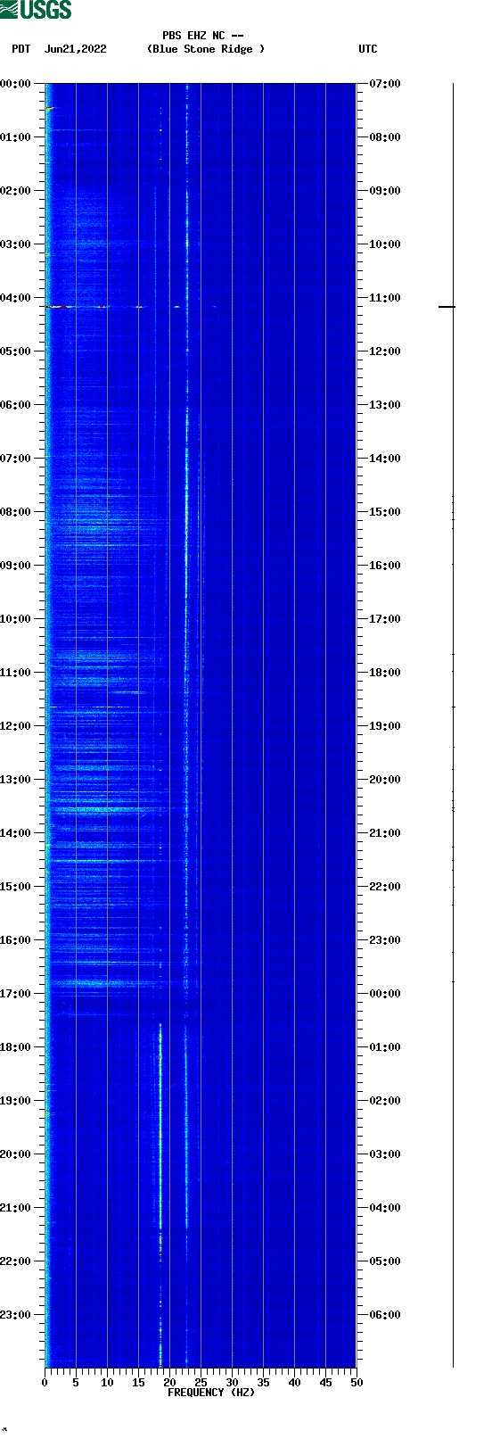Image resolution: width=492 pixels, height=1439 pixels.
Task: Click frequency axis tick '40'
Action: pyautogui.click(x=294, y=1383)
